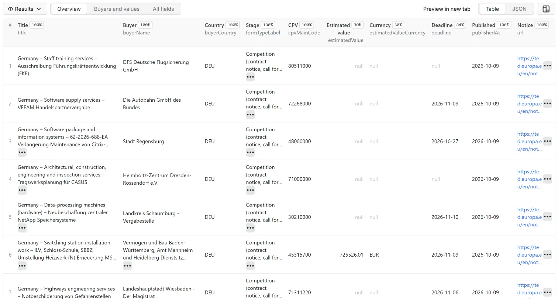Expand the Stage cell in Helmholtz-Zentrum row
Viewport: 558px width, 299px height.
[250, 190]
